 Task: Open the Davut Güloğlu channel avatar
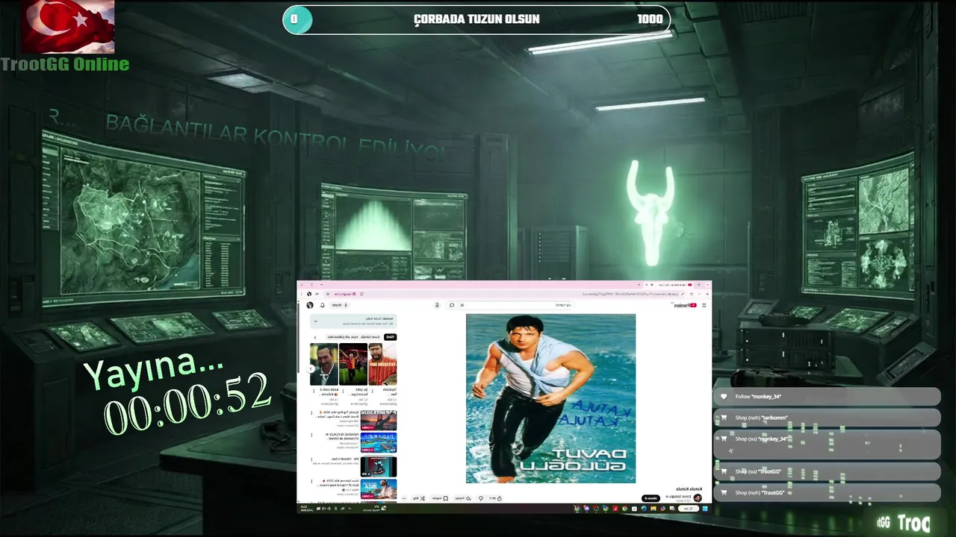pos(698,497)
